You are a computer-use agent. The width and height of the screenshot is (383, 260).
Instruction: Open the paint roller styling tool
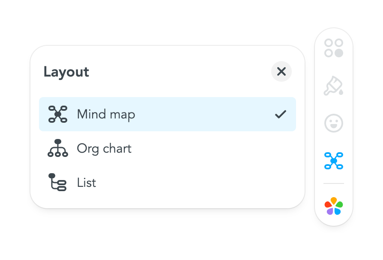tap(334, 86)
